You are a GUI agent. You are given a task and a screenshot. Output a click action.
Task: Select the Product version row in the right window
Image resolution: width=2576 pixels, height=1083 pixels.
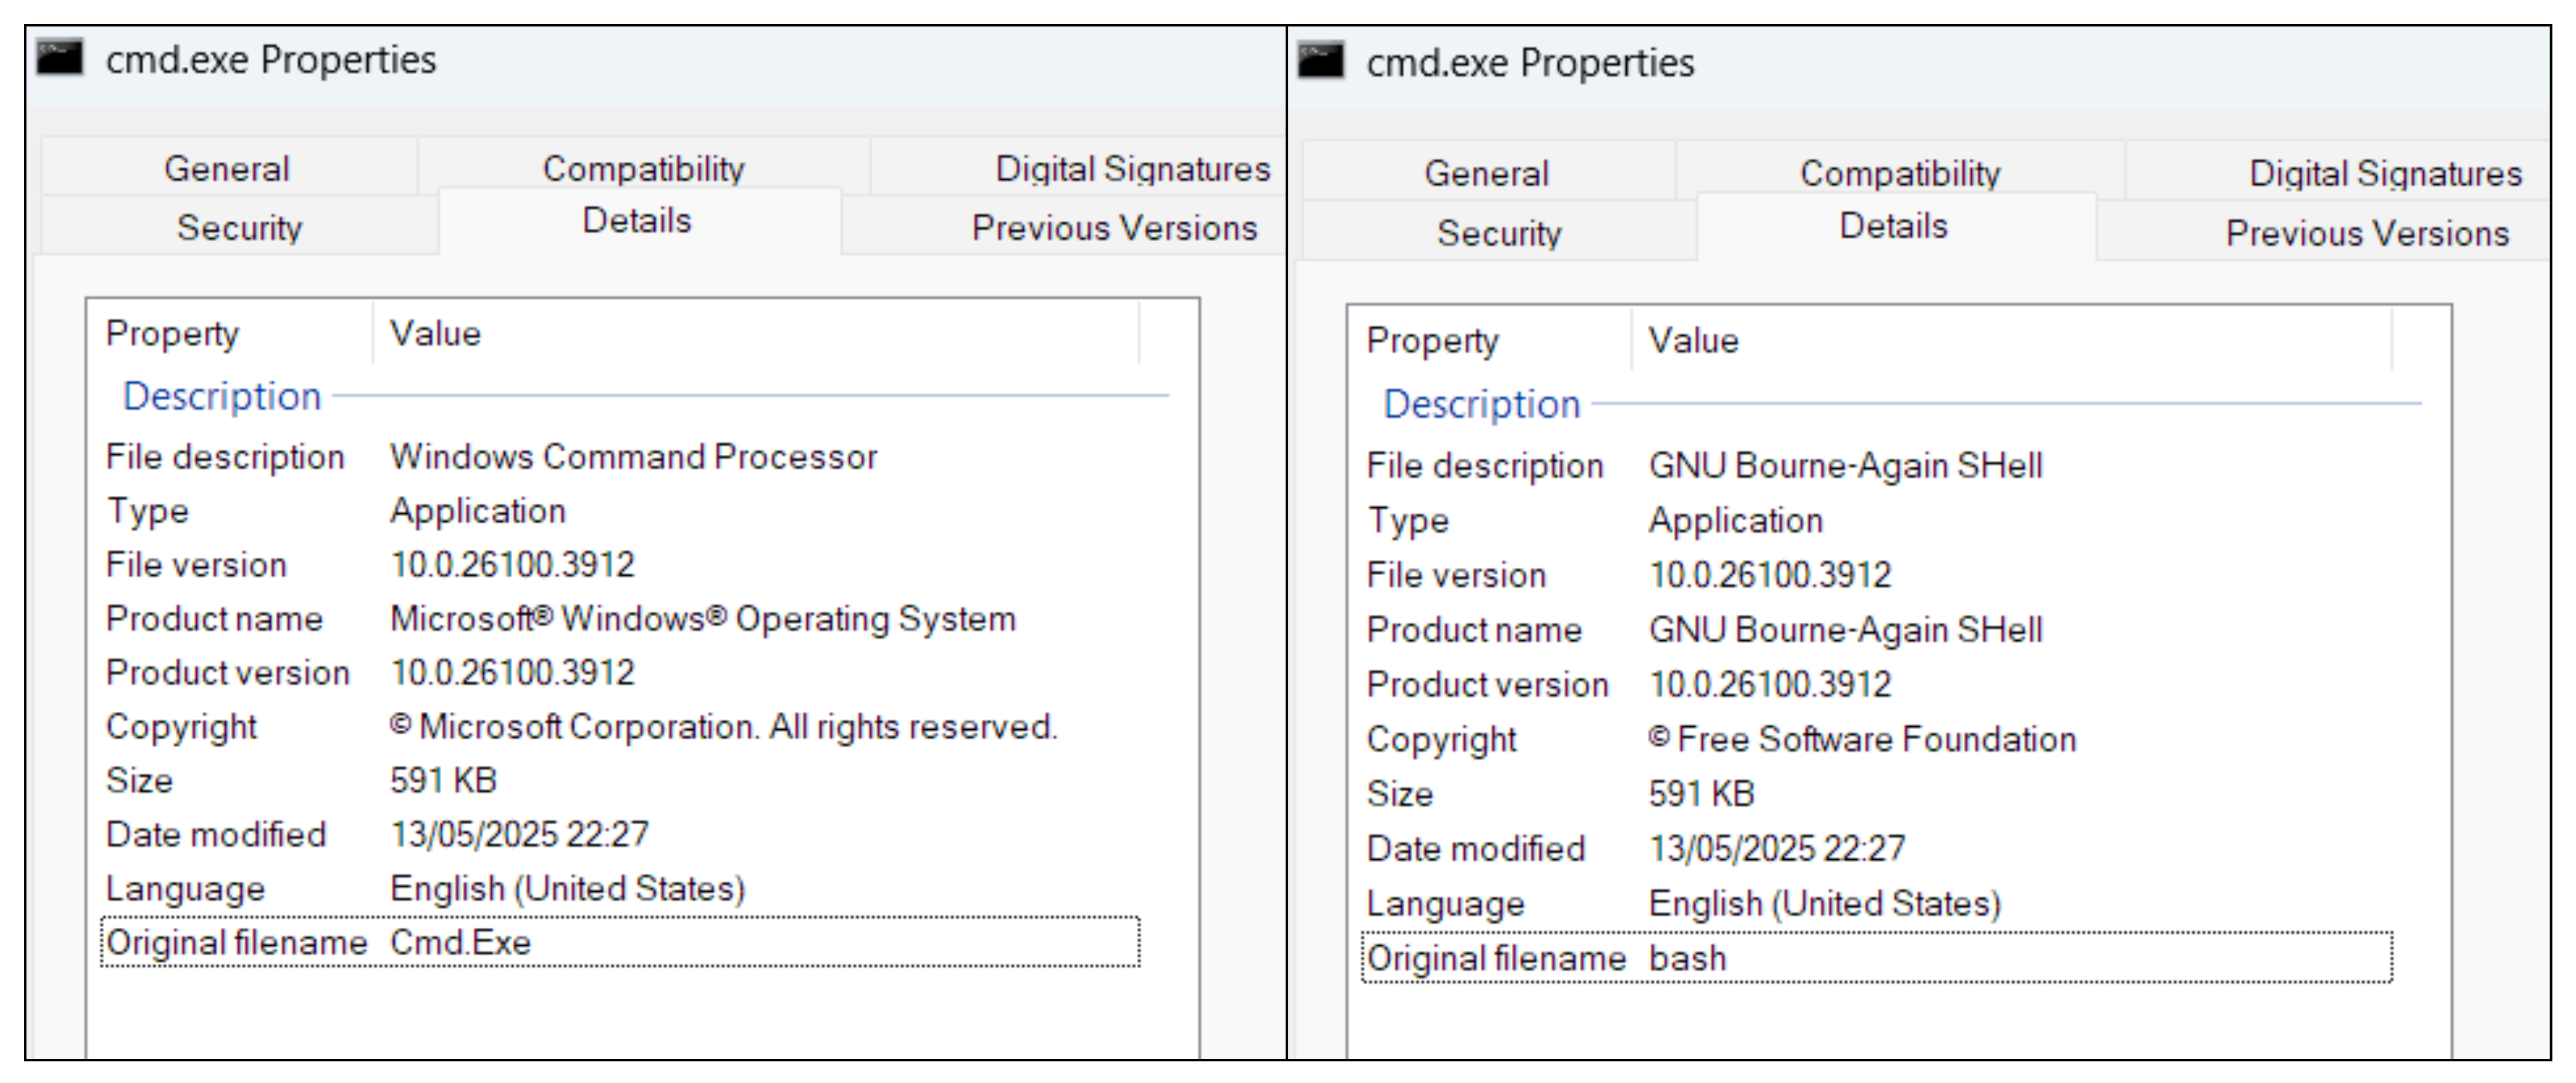[1877, 684]
